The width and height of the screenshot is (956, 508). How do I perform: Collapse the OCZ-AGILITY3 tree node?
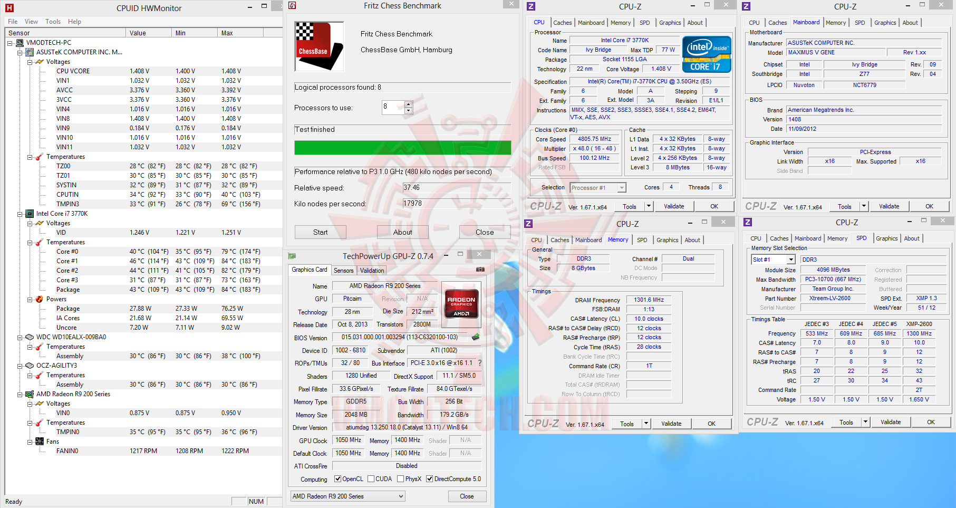(20, 366)
